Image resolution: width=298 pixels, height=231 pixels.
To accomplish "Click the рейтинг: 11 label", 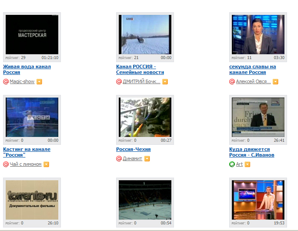I will click(x=241, y=58).
